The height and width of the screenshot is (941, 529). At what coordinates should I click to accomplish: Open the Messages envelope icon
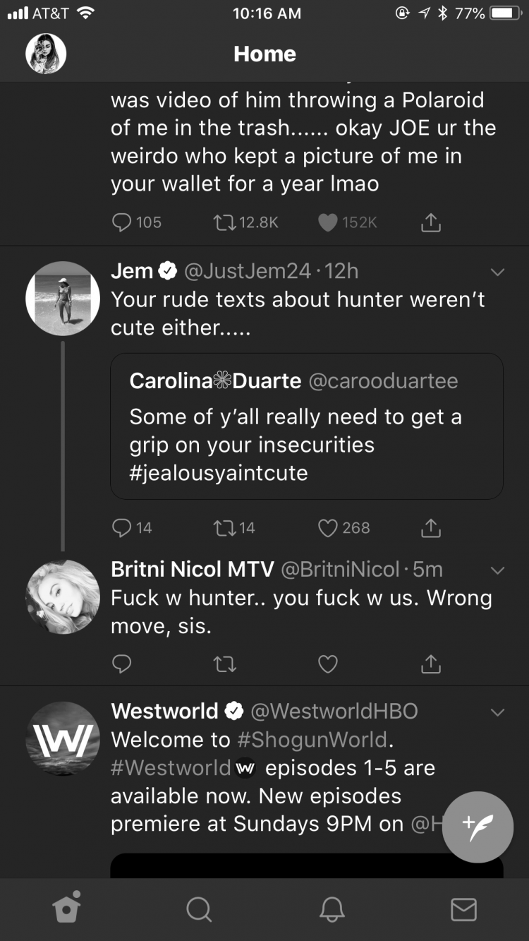[463, 909]
